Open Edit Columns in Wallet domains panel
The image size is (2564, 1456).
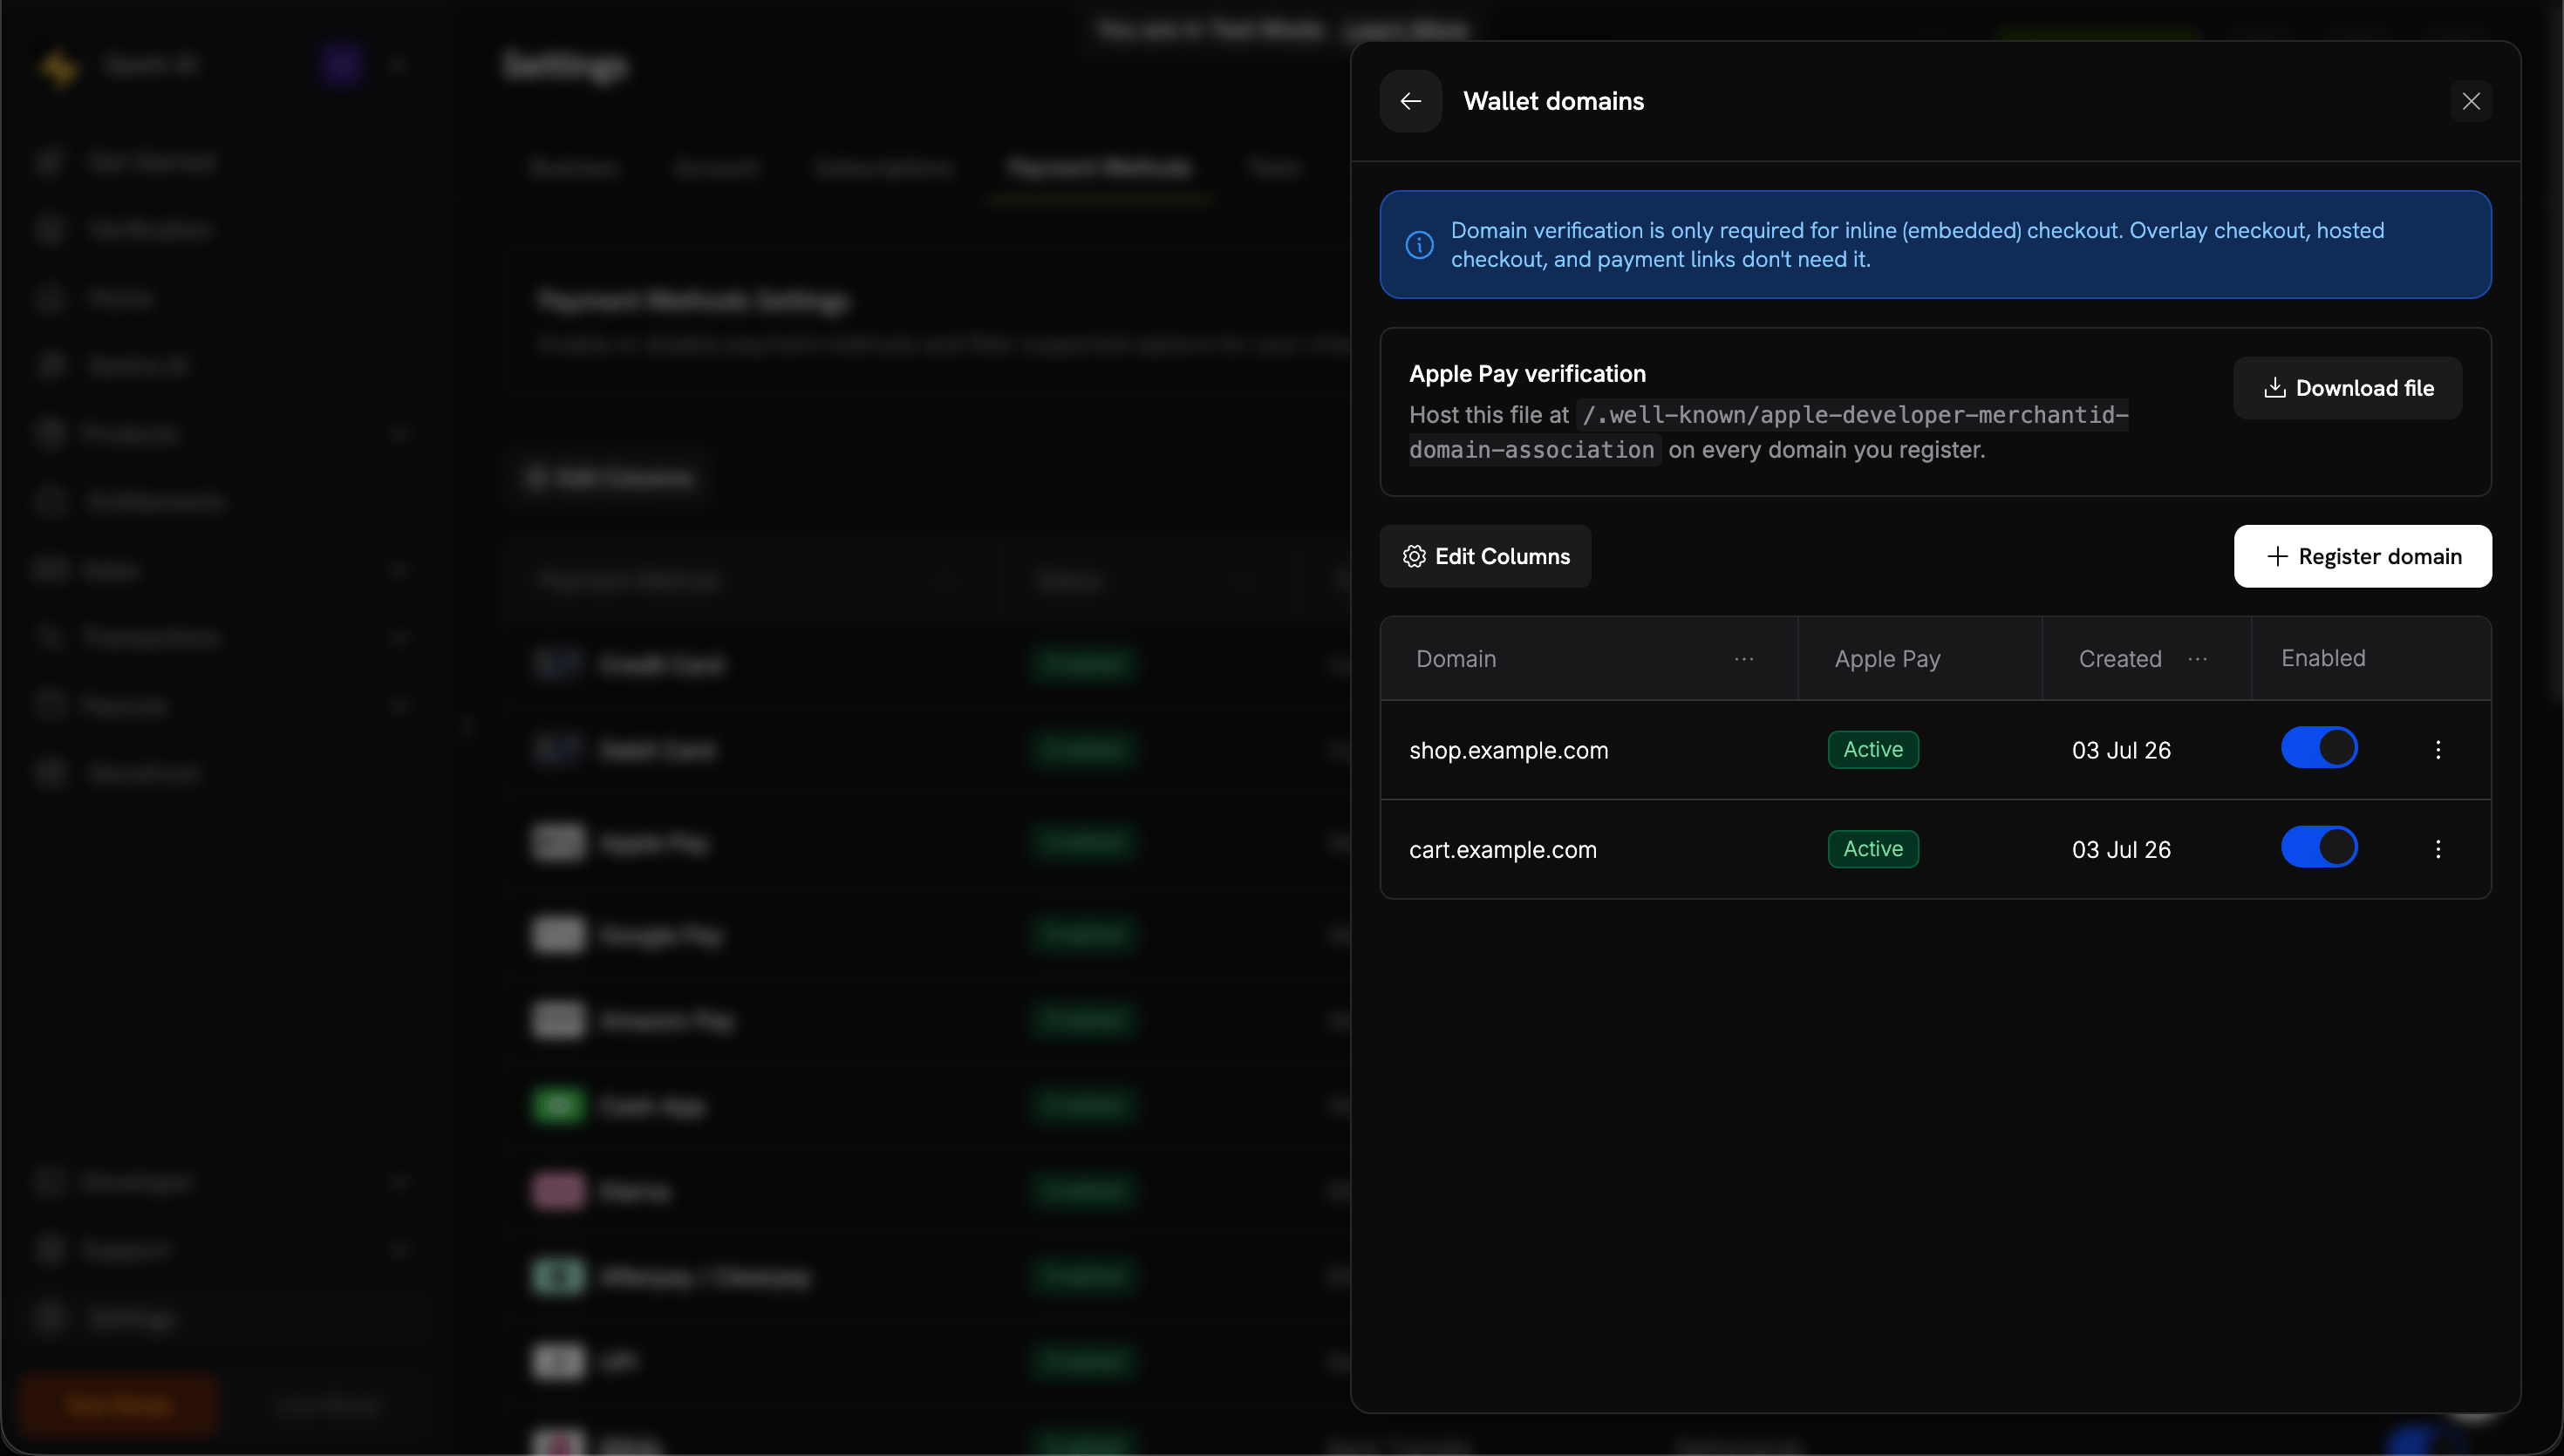1485,556
